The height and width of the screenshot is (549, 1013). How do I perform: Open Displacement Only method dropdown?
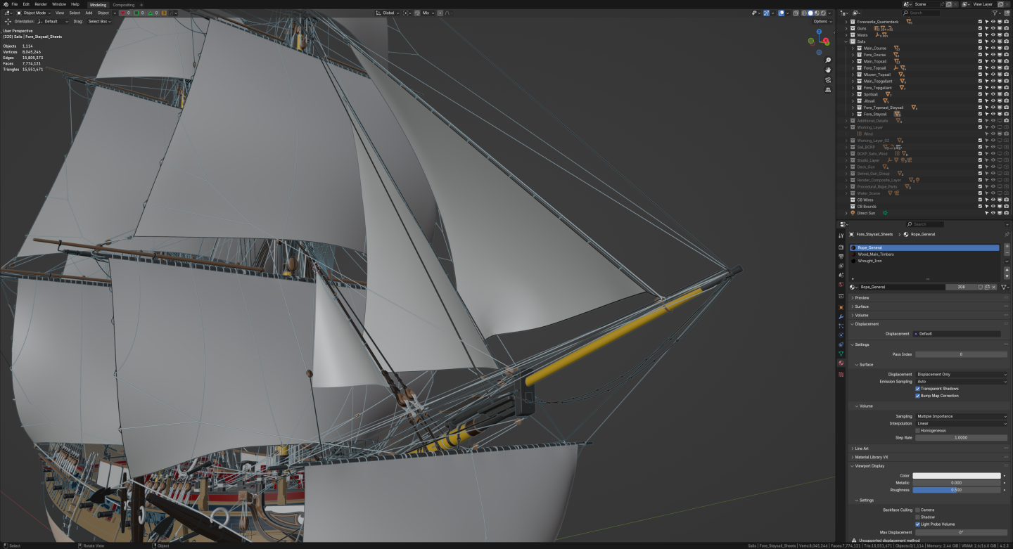[x=962, y=375]
